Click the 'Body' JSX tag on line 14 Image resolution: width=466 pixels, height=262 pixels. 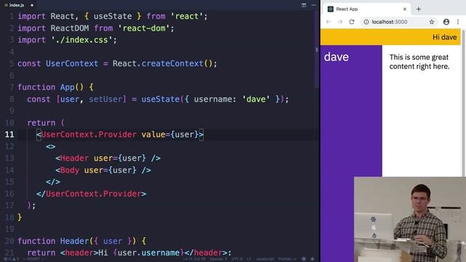(x=70, y=170)
